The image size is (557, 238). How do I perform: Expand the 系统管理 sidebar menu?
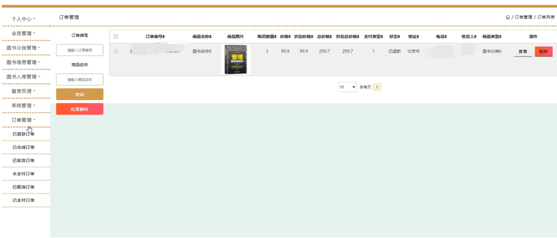[x=24, y=105]
